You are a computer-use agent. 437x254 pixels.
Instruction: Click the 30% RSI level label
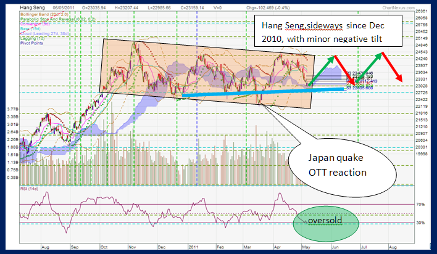click(420, 223)
